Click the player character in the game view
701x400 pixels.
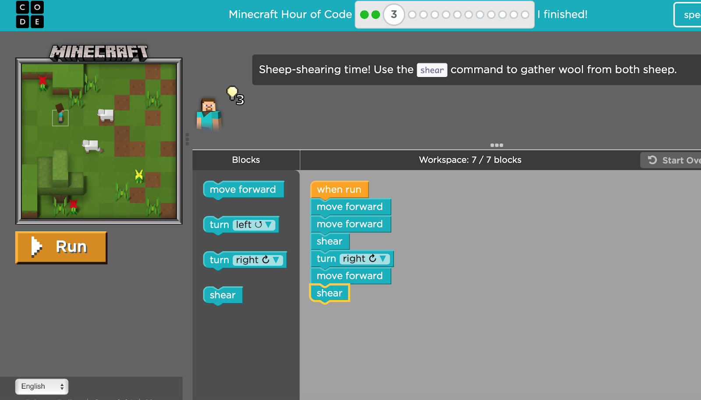tap(60, 113)
